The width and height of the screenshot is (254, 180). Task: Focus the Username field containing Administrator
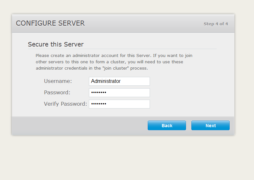point(119,81)
